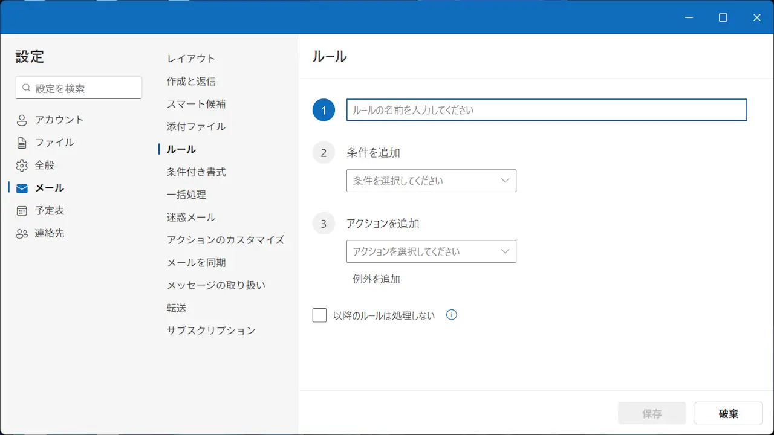
Task: Open the レイアウト settings page
Action: (x=191, y=59)
